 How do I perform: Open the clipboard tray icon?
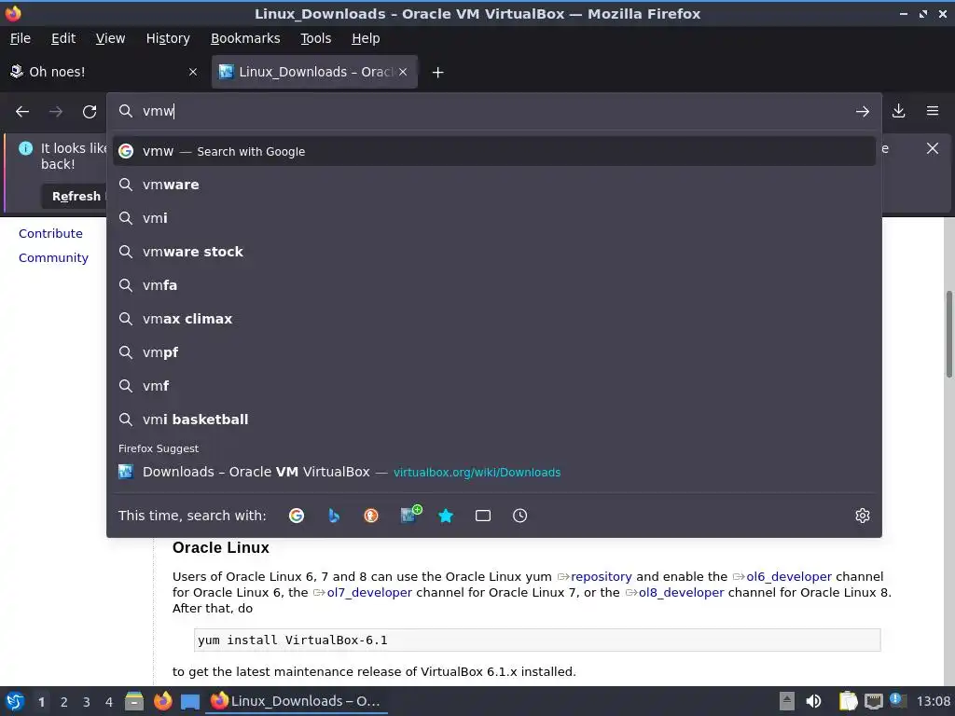(848, 701)
